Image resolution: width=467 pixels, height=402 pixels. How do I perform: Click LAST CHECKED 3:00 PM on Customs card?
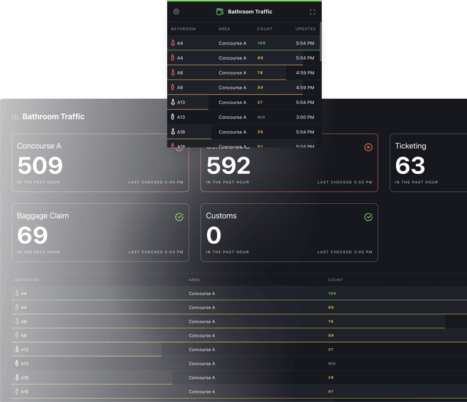[x=344, y=252]
